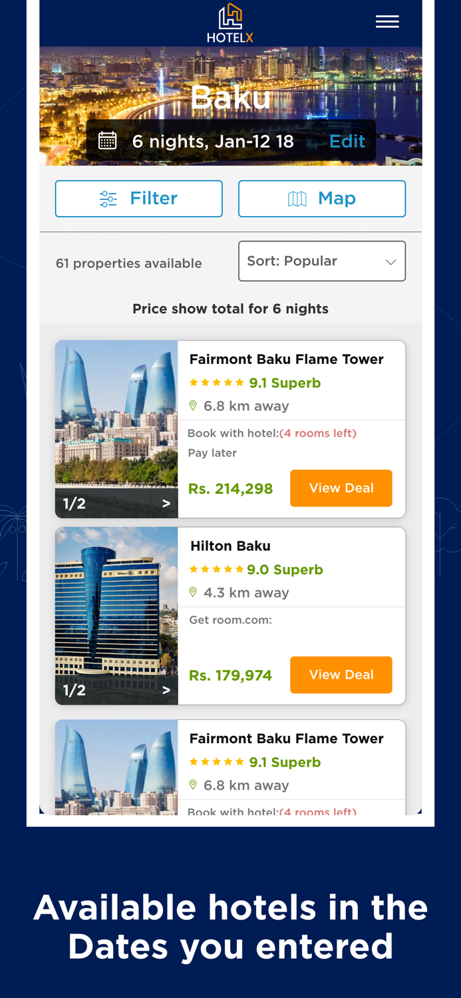Click the fifth star of Fairmont's rating
The width and height of the screenshot is (461, 998).
(x=239, y=383)
